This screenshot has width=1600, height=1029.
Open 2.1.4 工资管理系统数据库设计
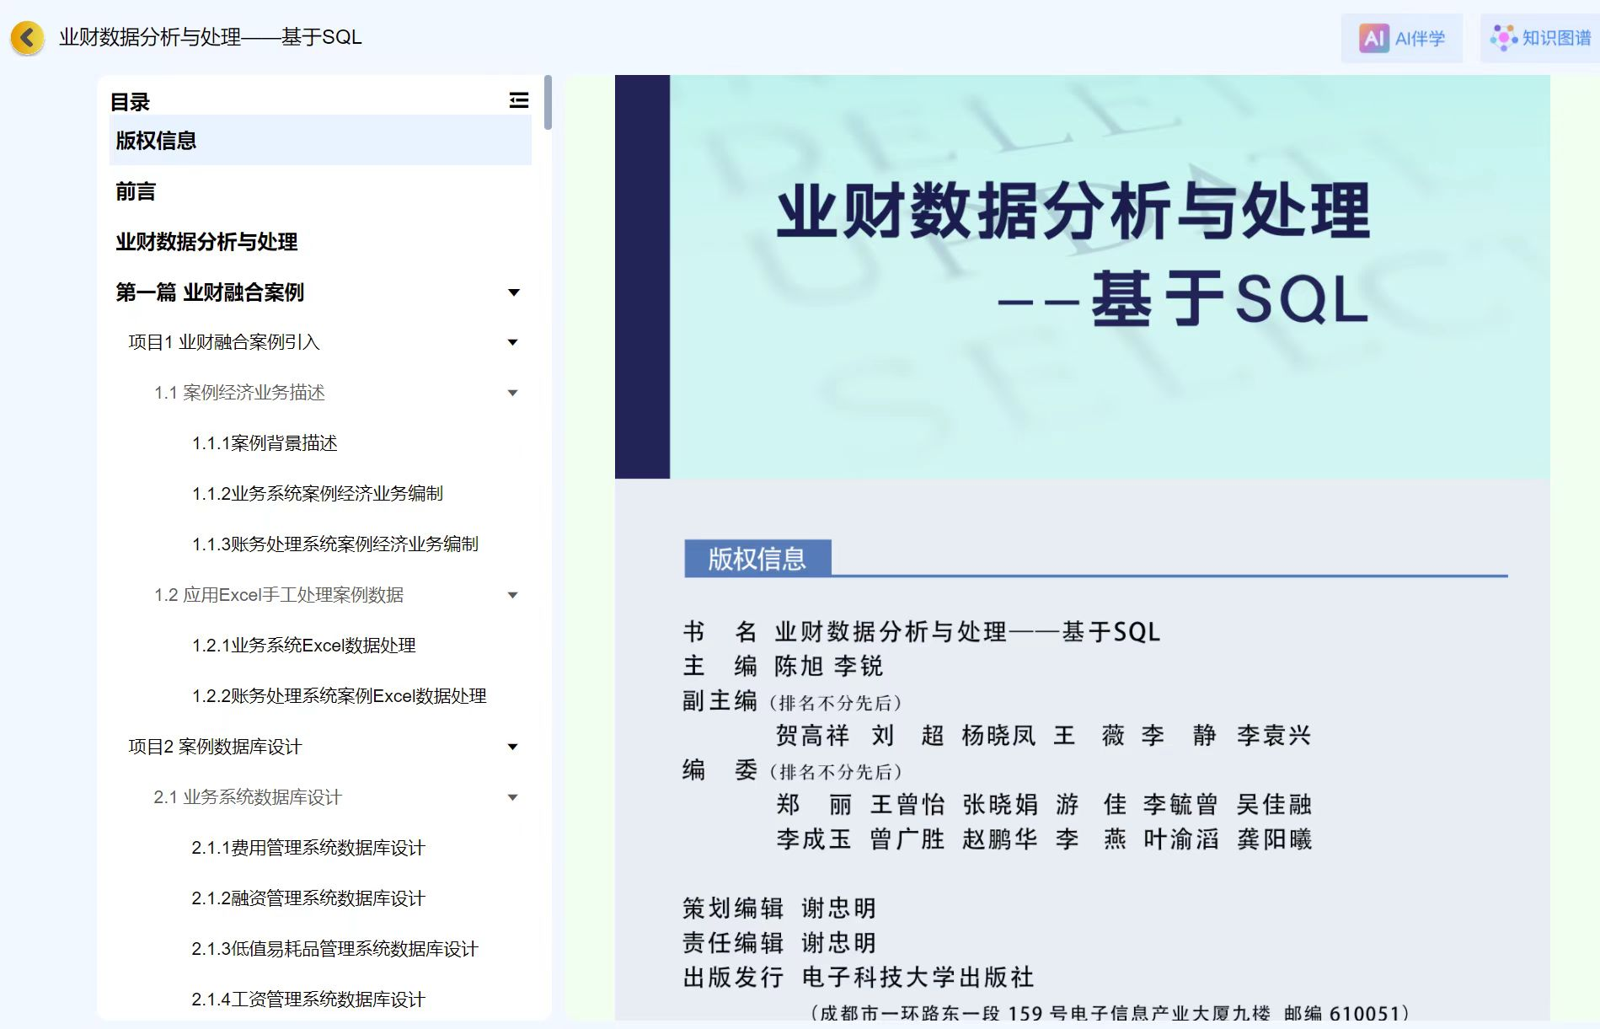308,999
